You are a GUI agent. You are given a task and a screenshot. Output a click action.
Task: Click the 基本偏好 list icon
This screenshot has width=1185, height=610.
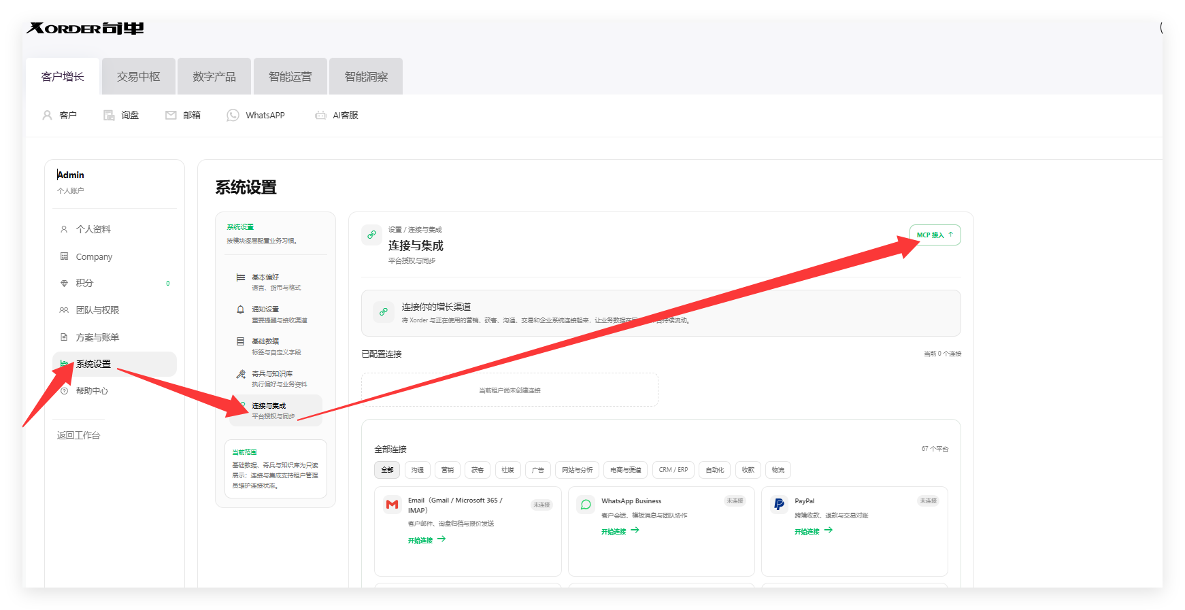click(240, 277)
